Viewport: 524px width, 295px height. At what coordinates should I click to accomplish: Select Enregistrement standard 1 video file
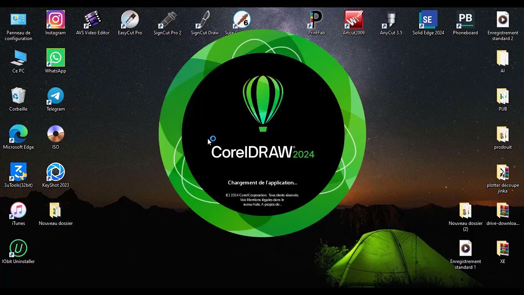point(465,255)
